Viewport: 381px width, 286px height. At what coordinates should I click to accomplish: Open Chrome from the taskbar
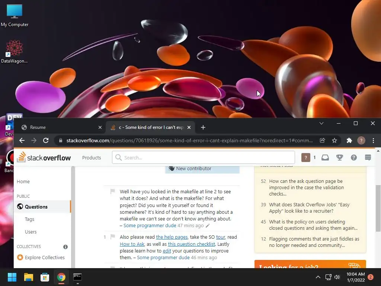61,277
